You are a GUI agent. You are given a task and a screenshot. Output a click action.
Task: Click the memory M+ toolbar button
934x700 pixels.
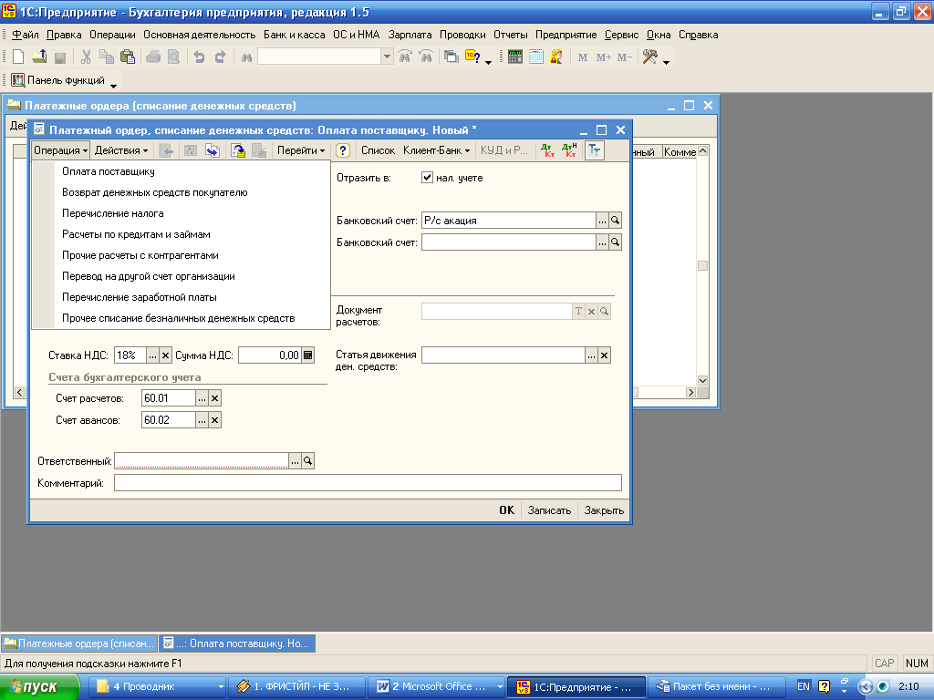click(604, 57)
